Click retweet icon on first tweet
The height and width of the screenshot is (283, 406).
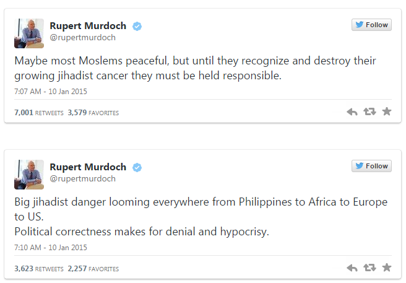point(369,111)
